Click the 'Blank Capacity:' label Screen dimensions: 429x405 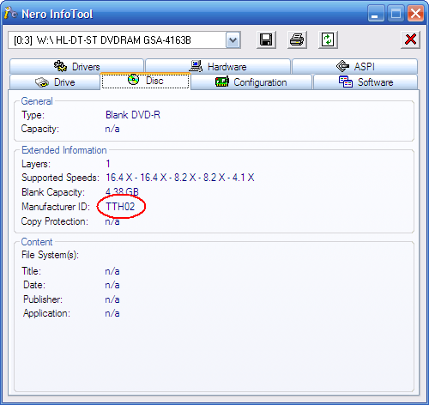(x=53, y=192)
